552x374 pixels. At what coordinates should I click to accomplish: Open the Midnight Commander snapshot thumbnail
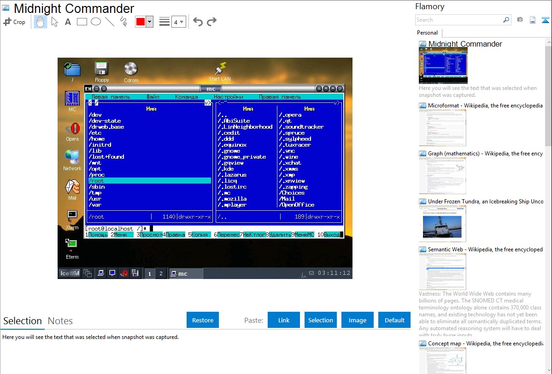pyautogui.click(x=443, y=65)
